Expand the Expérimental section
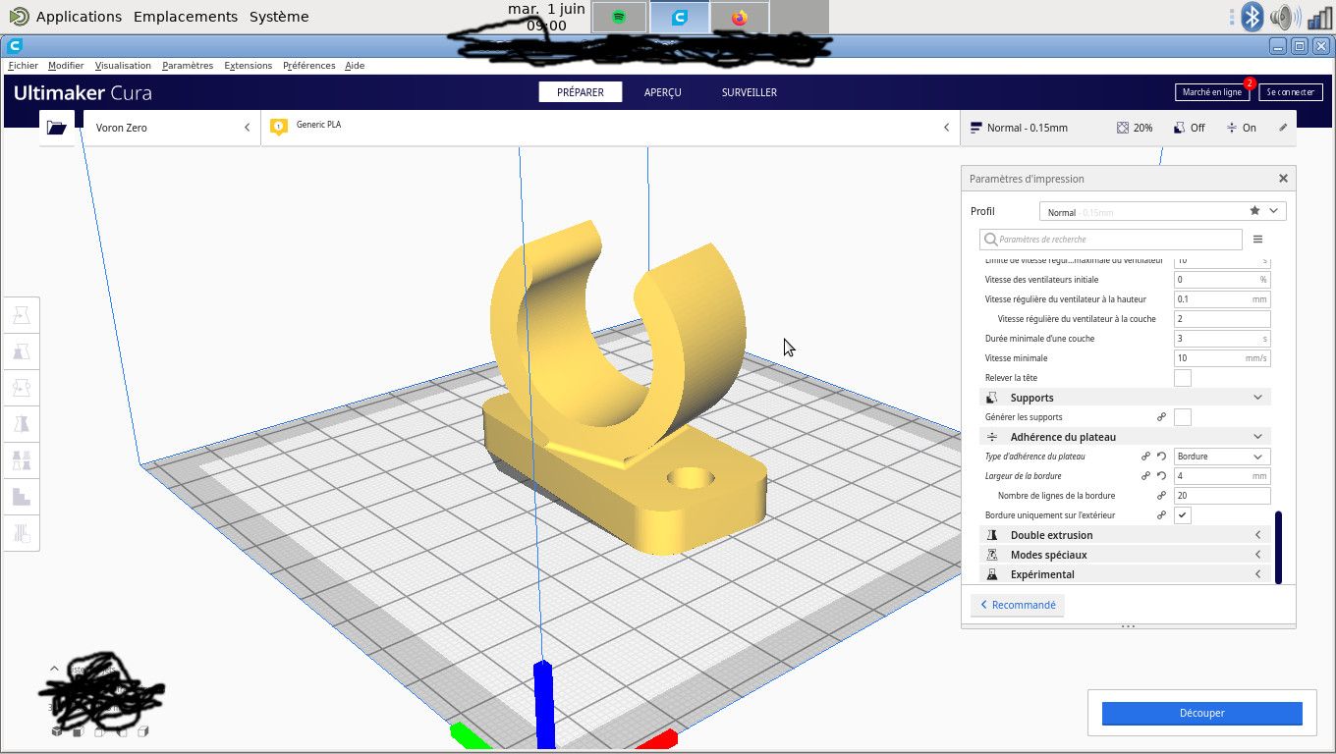 point(1125,574)
